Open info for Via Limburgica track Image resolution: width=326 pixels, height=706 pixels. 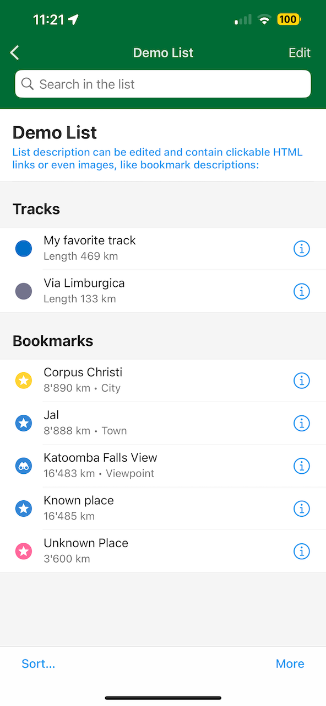click(x=301, y=291)
